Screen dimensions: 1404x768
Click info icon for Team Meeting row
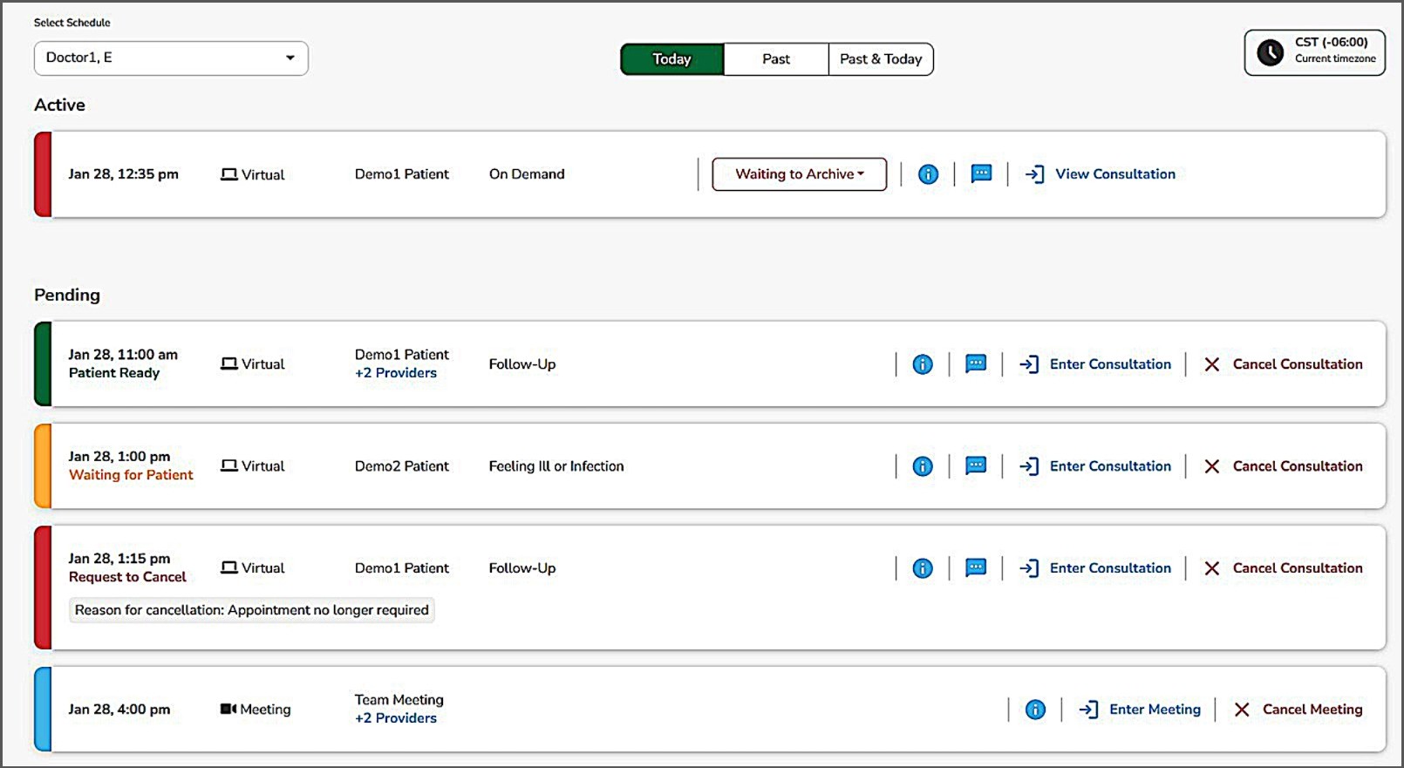1035,710
